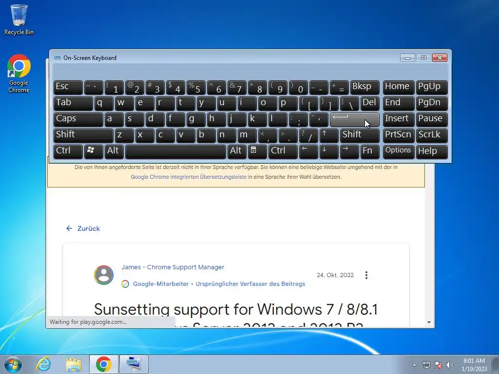Toggle the Caps lock key
The width and height of the screenshot is (499, 374).
[78, 120]
